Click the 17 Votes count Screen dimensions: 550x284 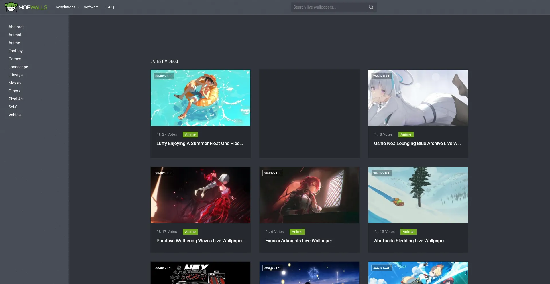click(x=170, y=232)
